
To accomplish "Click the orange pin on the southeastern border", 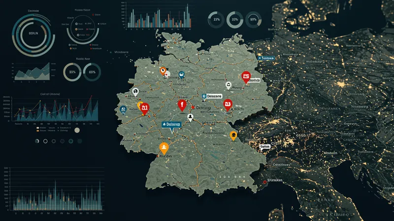I will [x=233, y=136].
